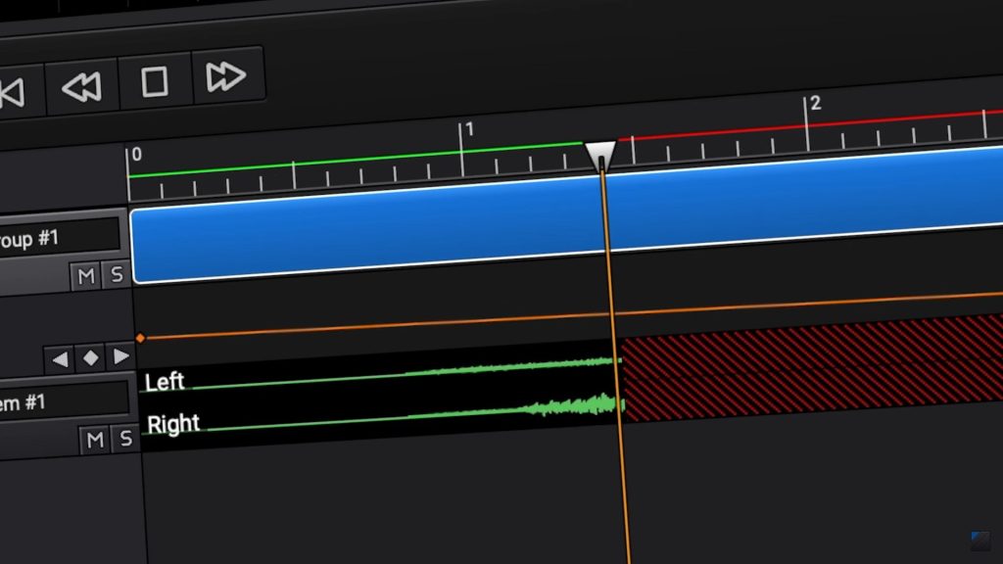Jump to previous keyframe using left arrow
The image size is (1003, 564).
tap(60, 359)
